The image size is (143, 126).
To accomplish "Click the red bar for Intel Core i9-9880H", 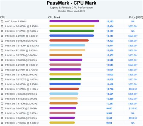I will (69, 40).
